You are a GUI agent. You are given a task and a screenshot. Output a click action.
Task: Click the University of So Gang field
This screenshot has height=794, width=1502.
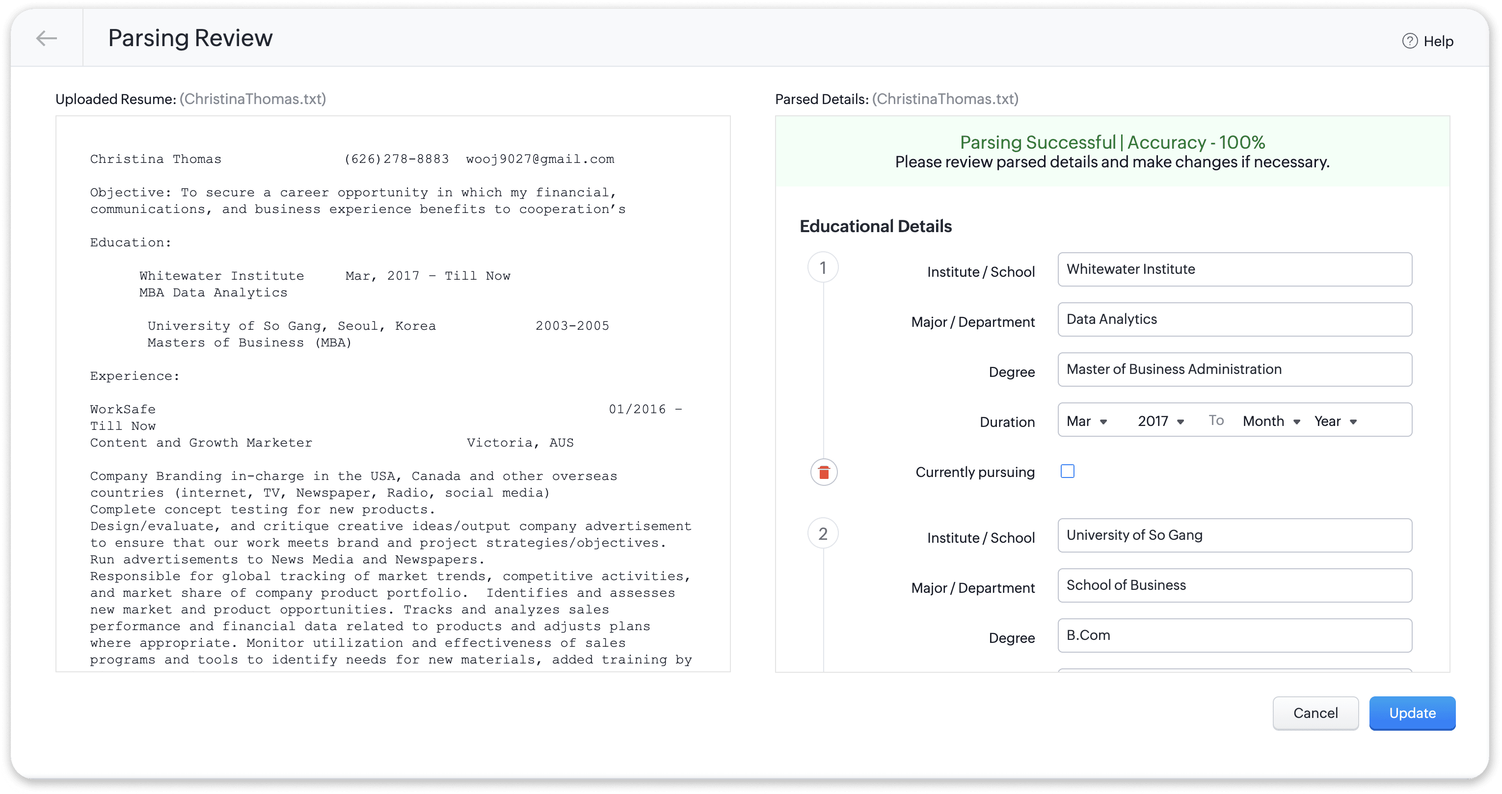point(1234,535)
